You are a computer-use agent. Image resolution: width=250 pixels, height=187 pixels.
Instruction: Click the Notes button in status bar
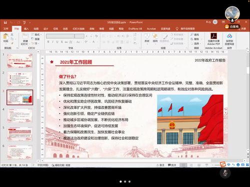tap(160, 165)
